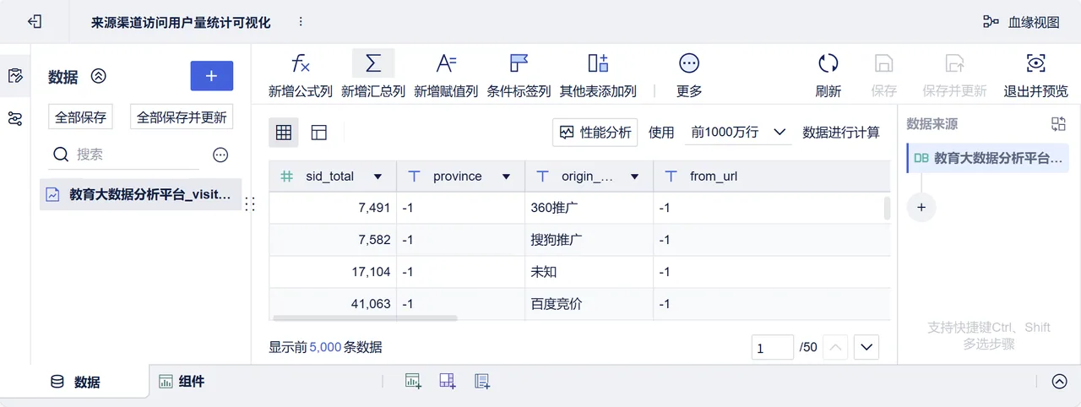This screenshot has width=1081, height=407.
Task: Click the text type icon of province
Action: click(414, 176)
